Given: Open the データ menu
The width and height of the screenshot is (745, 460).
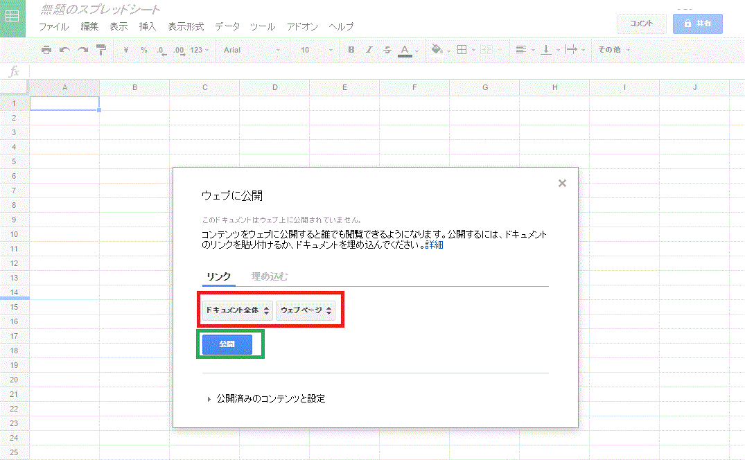Looking at the screenshot, I should point(227,26).
